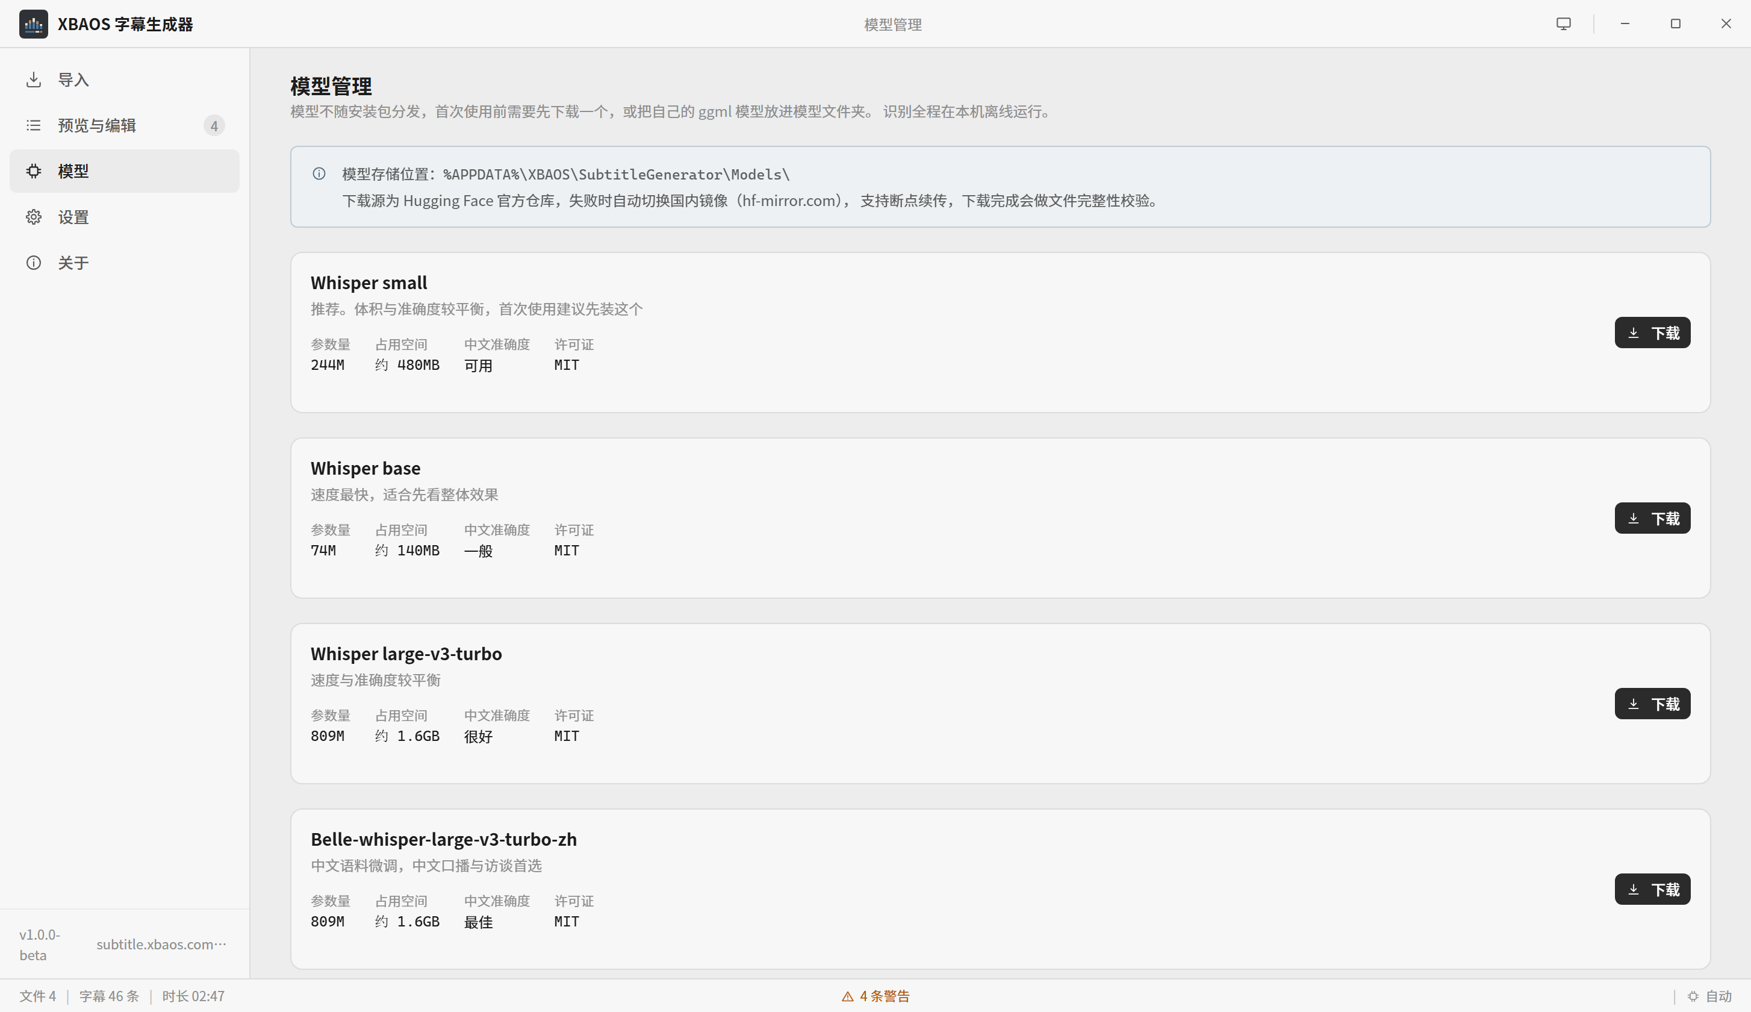The image size is (1751, 1012).
Task: Download the Belle-whisper-large-v3-turbo-zh model
Action: pyautogui.click(x=1652, y=890)
